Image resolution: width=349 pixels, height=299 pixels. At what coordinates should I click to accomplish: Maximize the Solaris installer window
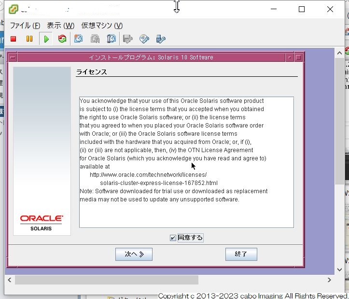coord(298,57)
